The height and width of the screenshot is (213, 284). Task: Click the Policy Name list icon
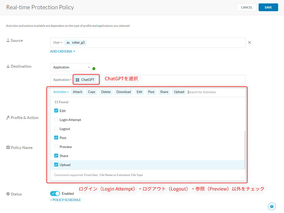tap(8, 148)
